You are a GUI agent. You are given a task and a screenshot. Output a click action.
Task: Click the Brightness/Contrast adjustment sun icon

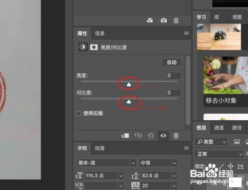tap(83, 47)
